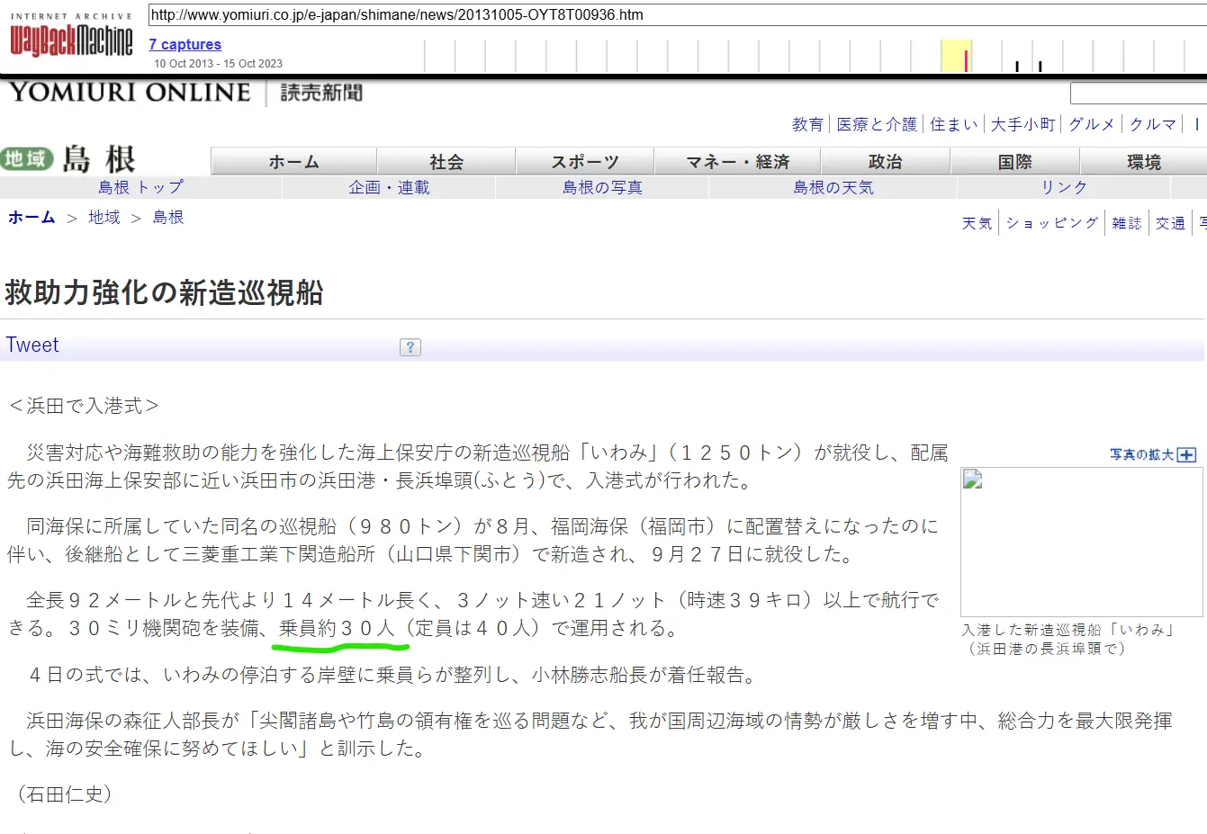Viewport: 1207px width, 834px height.
Task: Click the グルメ top link
Action: pyautogui.click(x=1092, y=124)
